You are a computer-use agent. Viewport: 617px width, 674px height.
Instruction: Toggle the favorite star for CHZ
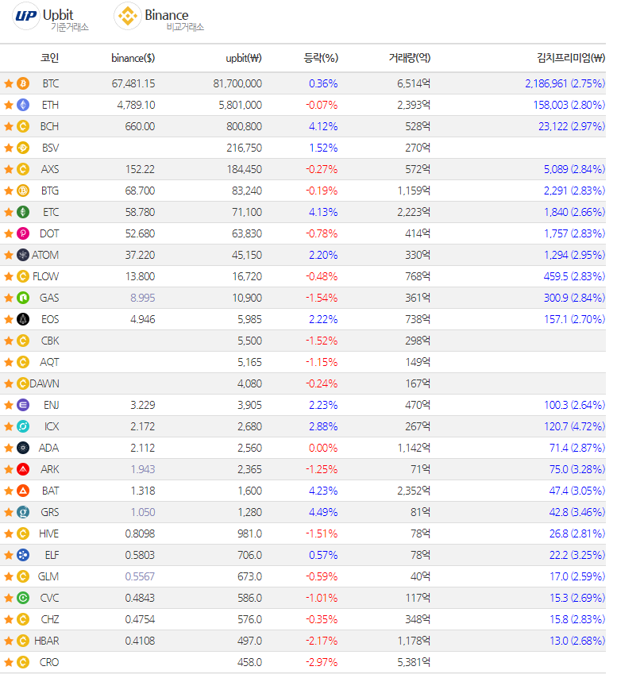click(x=9, y=619)
